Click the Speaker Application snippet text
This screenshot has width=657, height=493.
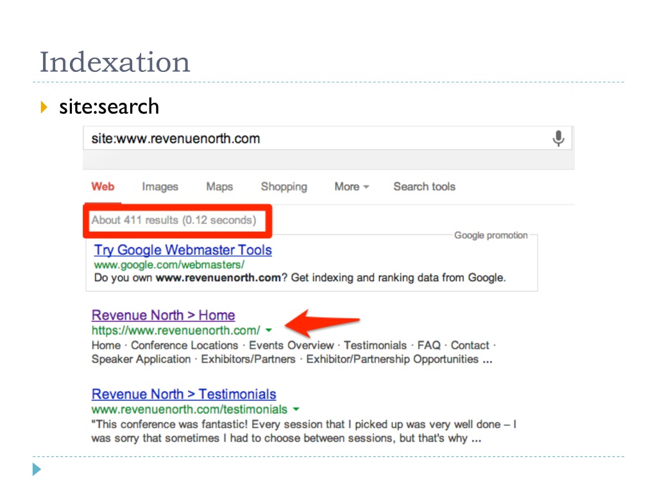[x=141, y=359]
